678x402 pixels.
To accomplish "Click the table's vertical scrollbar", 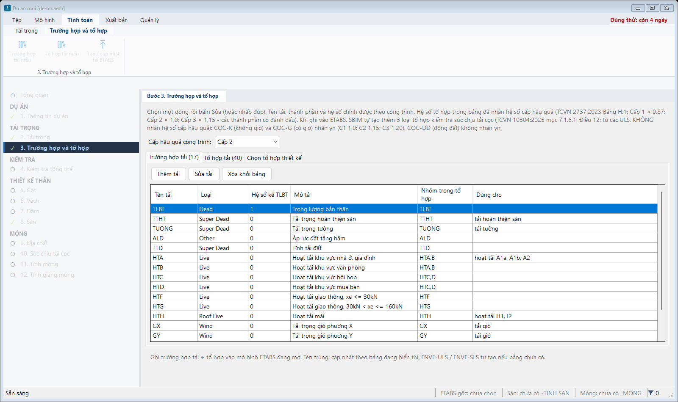I will [x=661, y=250].
